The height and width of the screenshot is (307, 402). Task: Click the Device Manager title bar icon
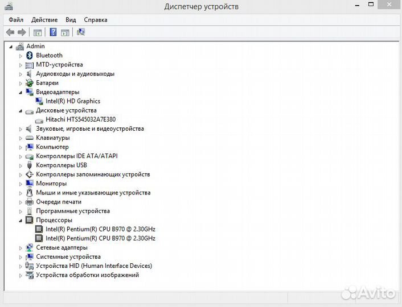tap(9, 6)
